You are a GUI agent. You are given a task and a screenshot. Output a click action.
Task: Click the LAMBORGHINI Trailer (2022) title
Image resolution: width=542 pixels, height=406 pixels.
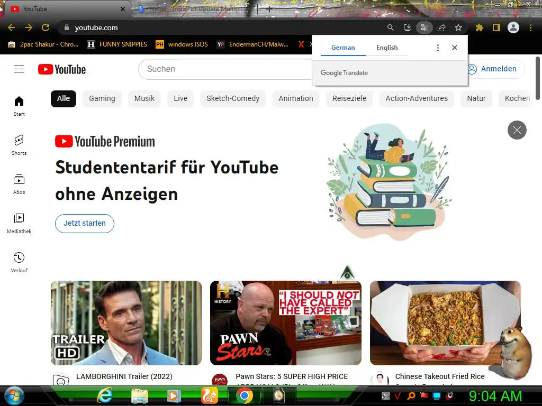(x=124, y=376)
